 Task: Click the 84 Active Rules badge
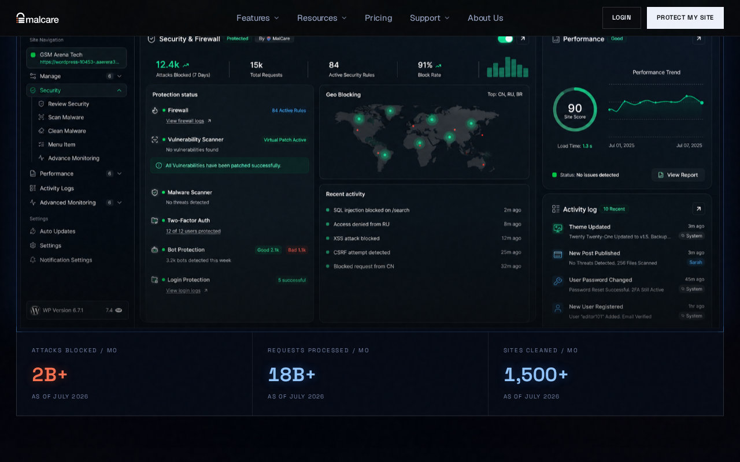pyautogui.click(x=289, y=110)
